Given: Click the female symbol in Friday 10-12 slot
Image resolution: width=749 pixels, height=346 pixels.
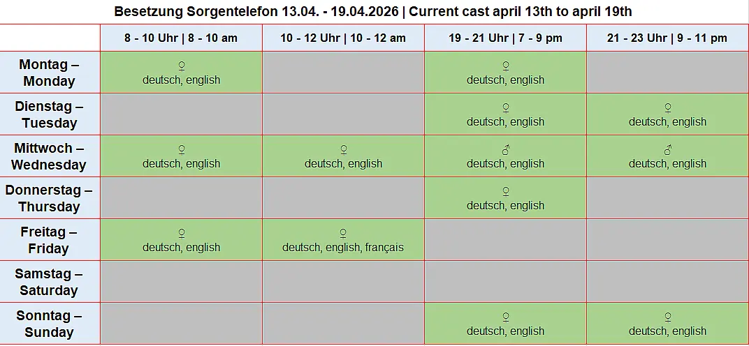Looking at the screenshot, I should click(343, 234).
